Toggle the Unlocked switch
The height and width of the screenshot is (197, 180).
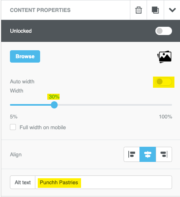click(x=164, y=31)
